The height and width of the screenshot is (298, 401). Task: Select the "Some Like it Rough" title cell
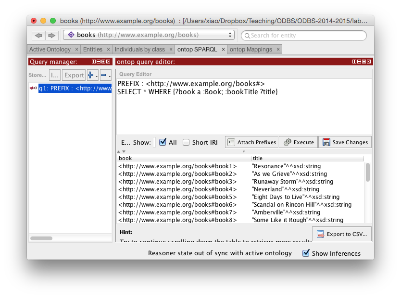pyautogui.click(x=307, y=220)
